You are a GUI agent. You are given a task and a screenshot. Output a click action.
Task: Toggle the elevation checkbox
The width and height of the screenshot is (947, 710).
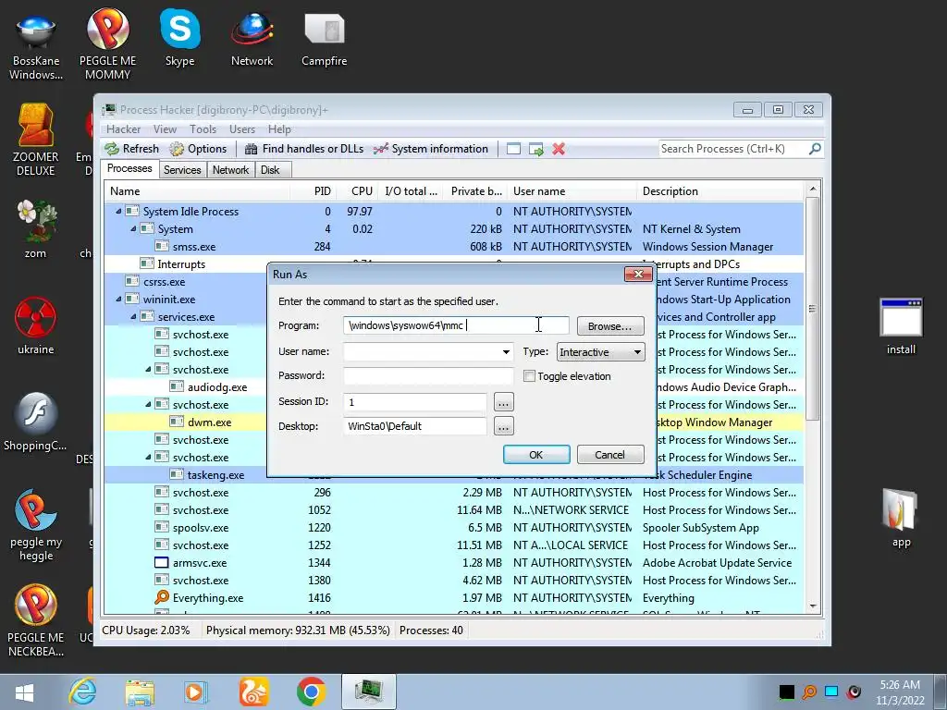pos(529,376)
